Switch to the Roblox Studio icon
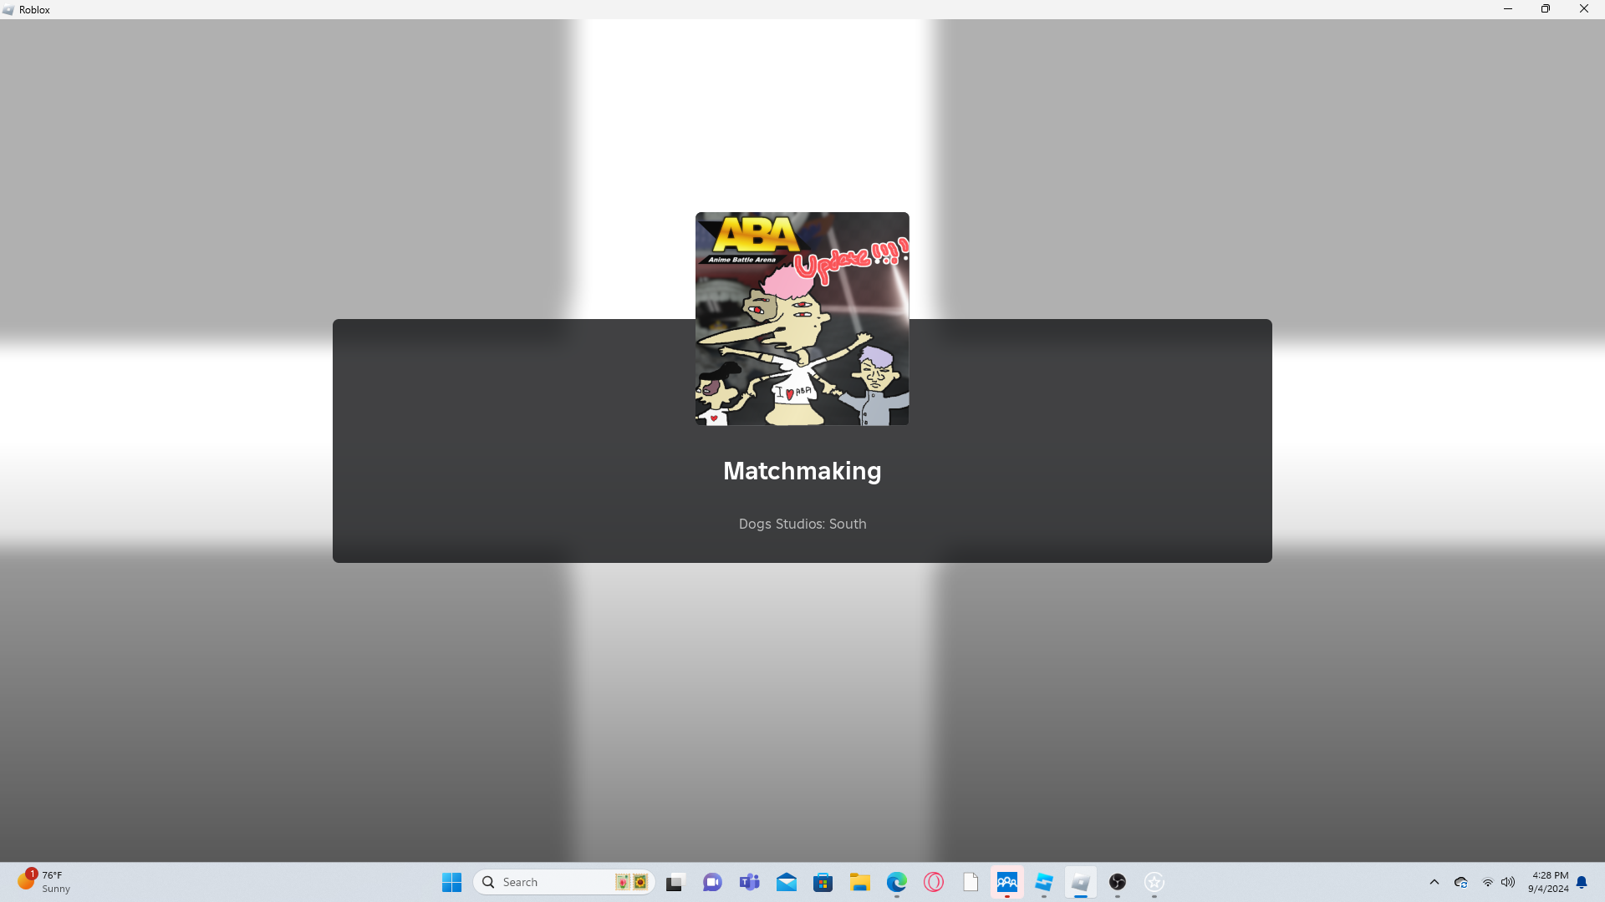 tap(1043, 882)
